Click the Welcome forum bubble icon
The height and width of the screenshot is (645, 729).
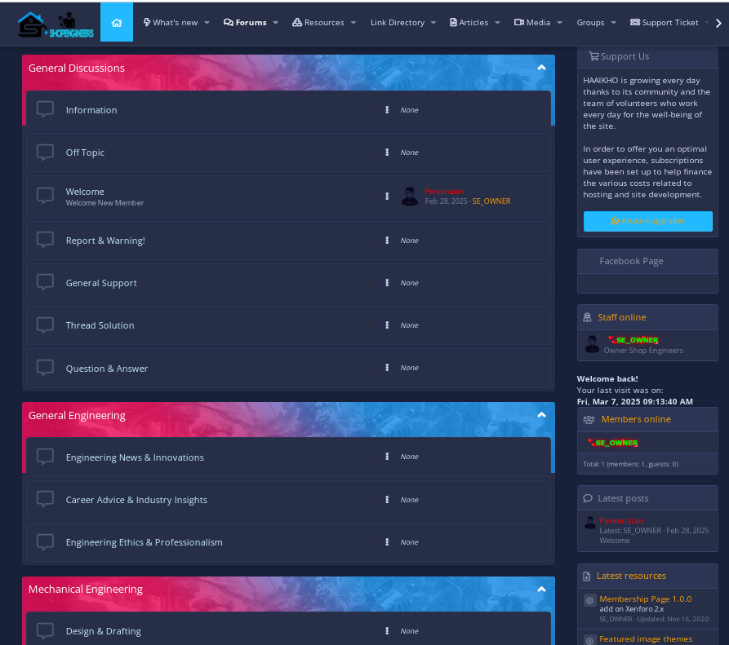point(45,196)
